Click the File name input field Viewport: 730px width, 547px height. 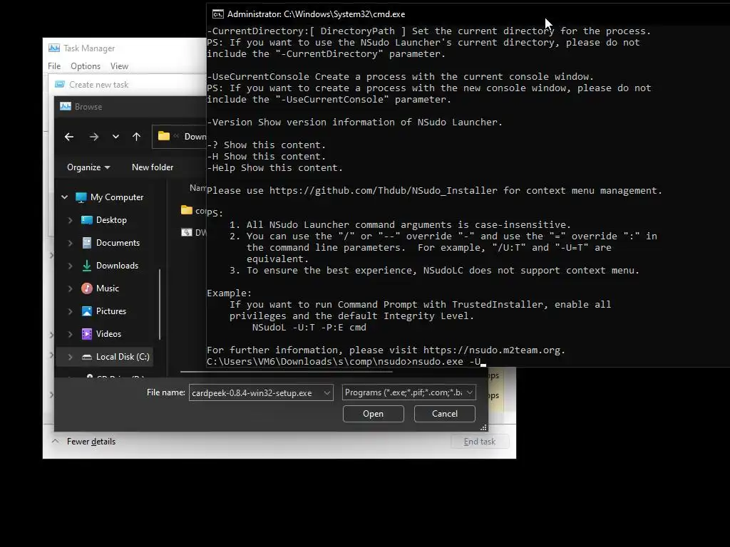tap(256, 393)
